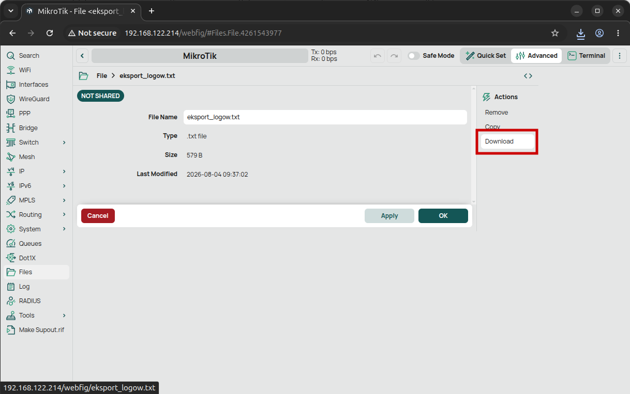Expand the Switch submenu
The image size is (630, 394).
[x=64, y=143]
